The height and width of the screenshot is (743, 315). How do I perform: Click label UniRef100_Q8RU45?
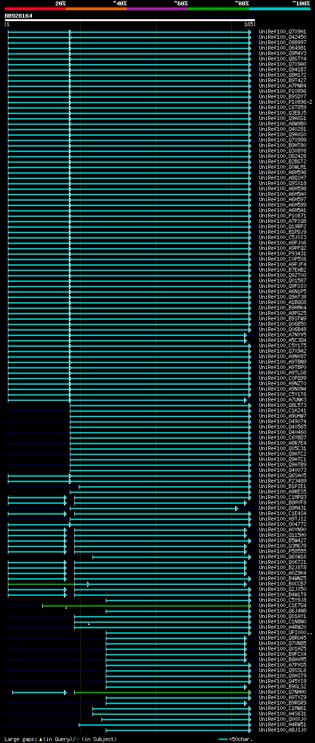coord(283,638)
